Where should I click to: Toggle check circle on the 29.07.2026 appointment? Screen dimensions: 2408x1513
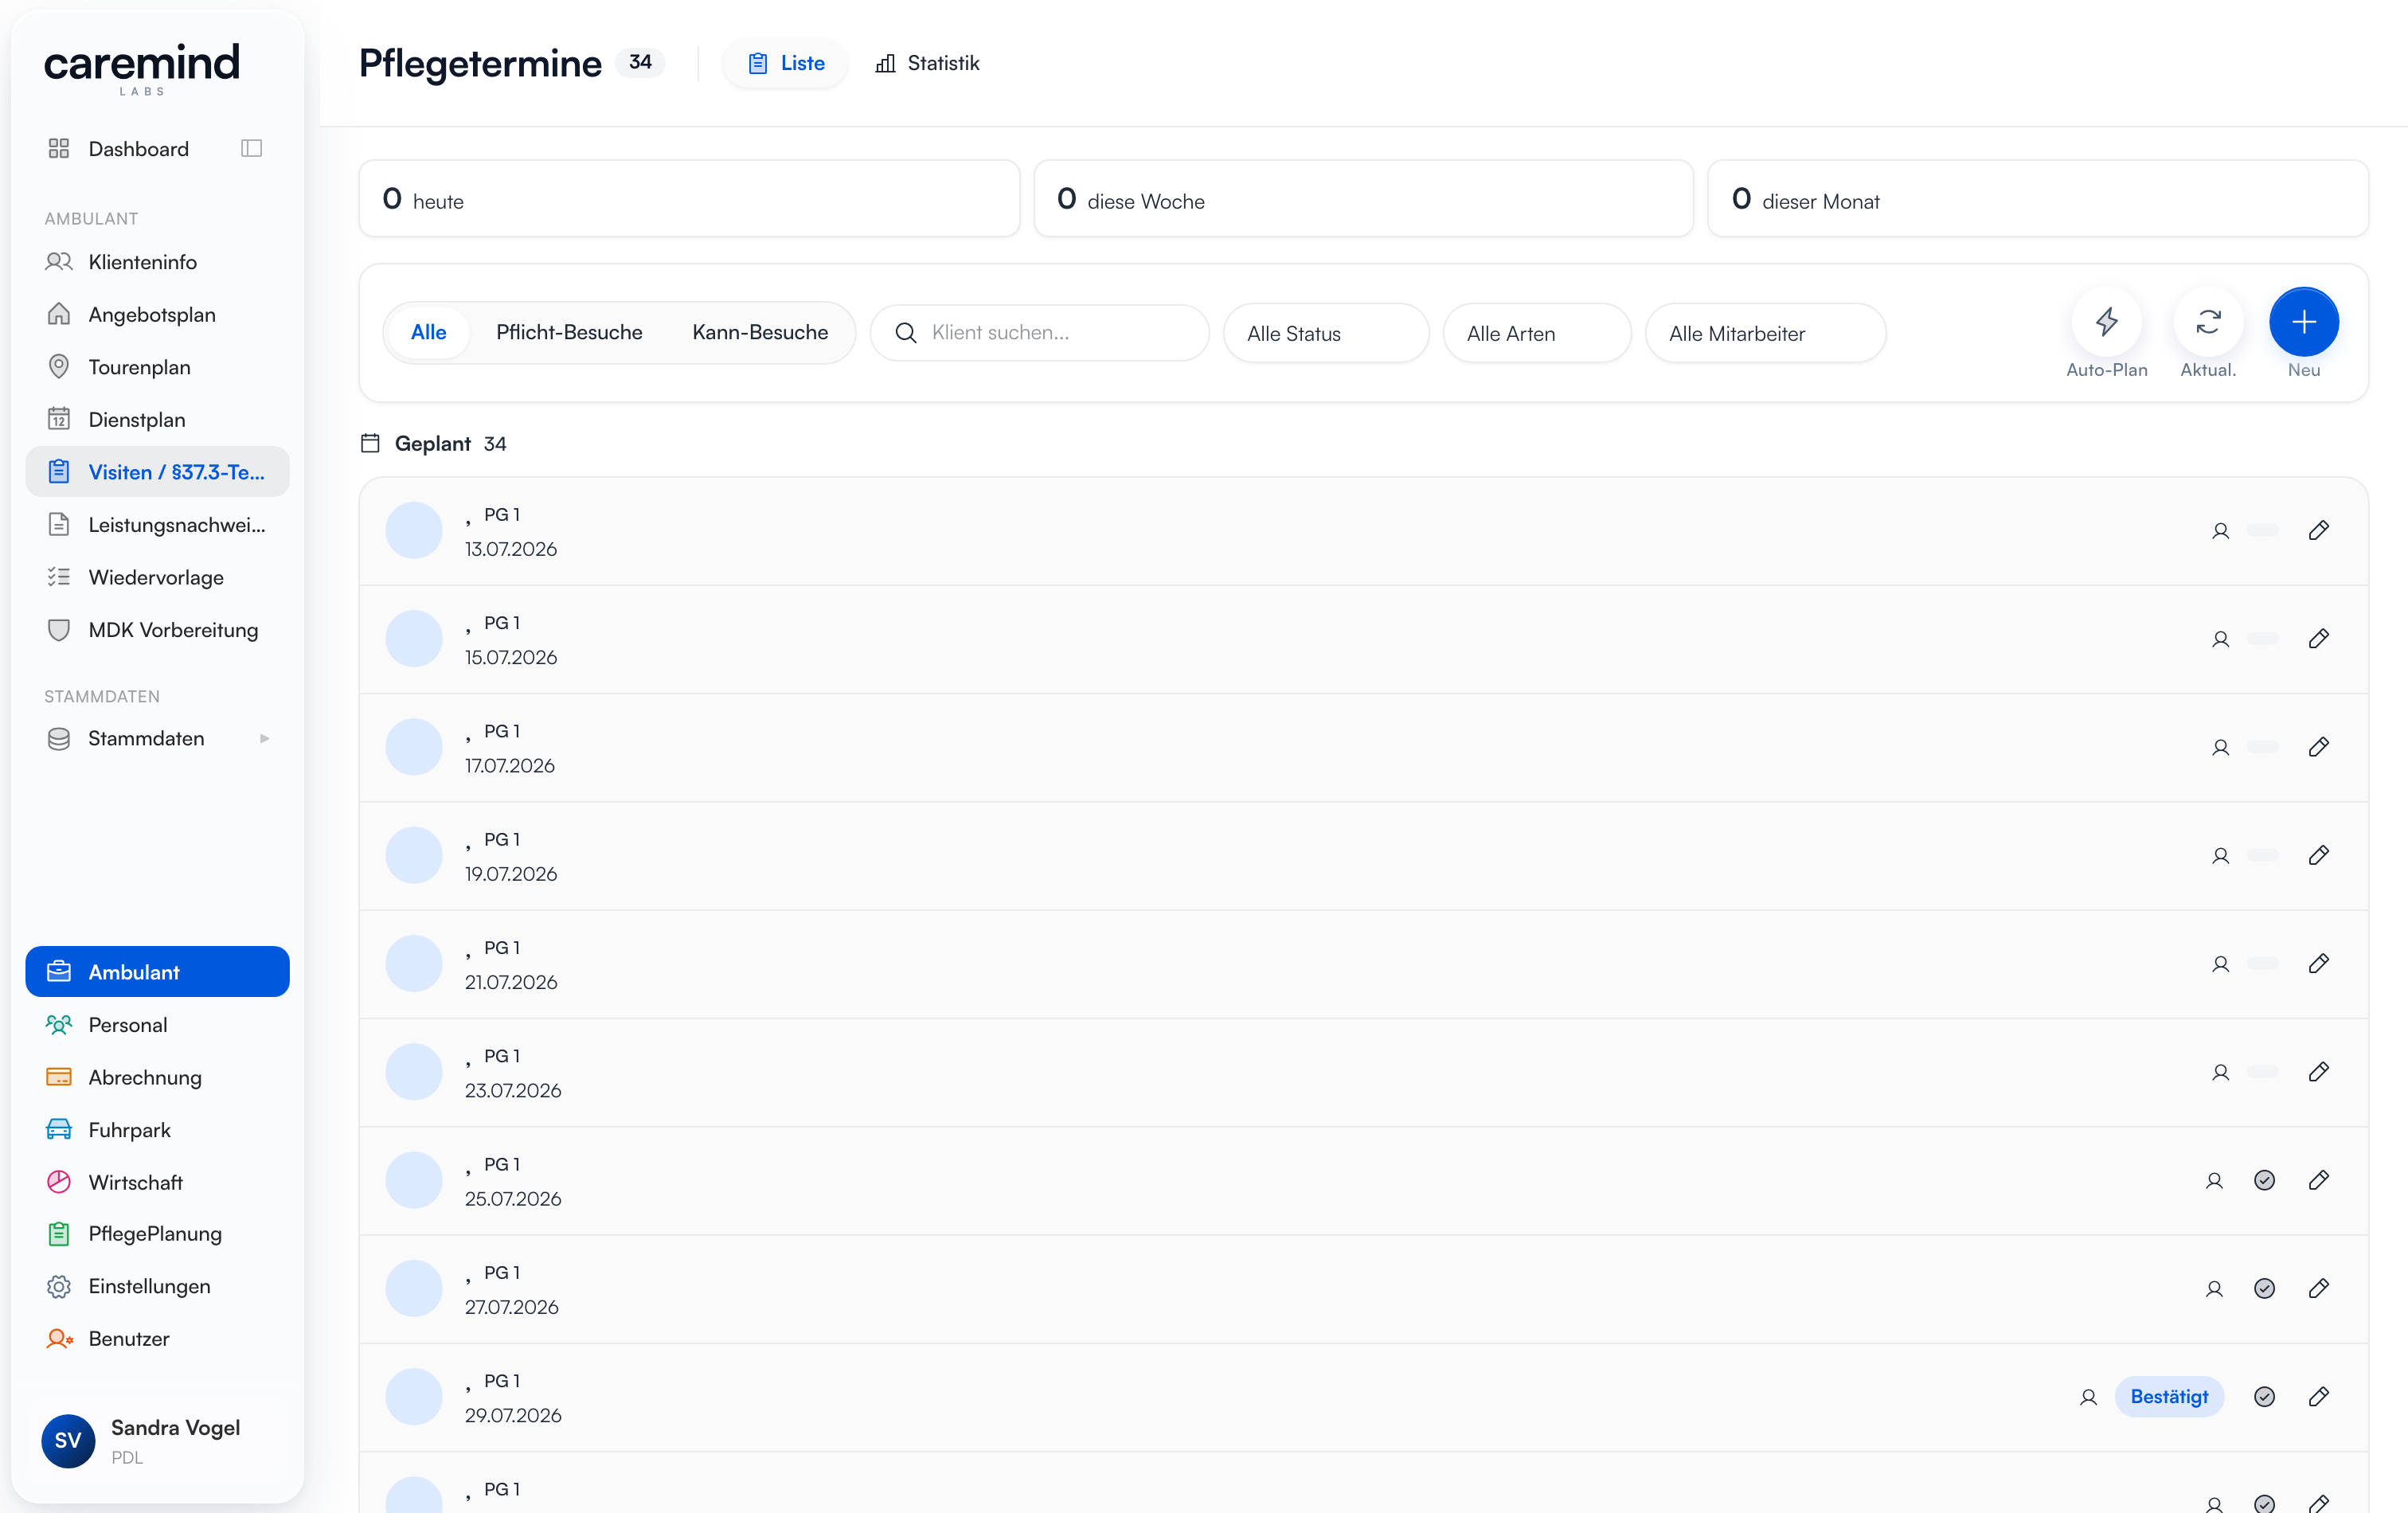click(x=2264, y=1397)
